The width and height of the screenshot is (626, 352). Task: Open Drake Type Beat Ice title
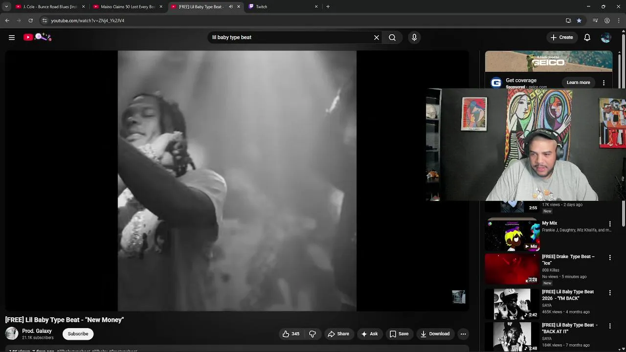(568, 260)
